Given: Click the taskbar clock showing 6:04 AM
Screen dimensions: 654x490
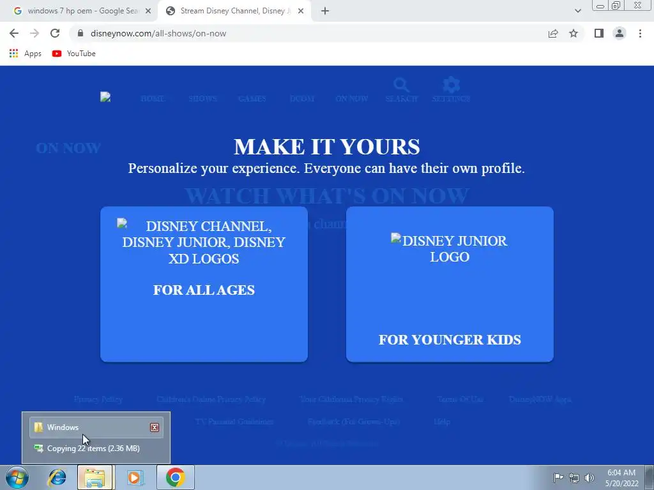Looking at the screenshot, I should click(622, 478).
